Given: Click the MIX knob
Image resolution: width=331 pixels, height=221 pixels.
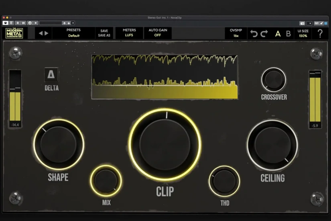Looking at the screenshot, I should [x=106, y=181].
